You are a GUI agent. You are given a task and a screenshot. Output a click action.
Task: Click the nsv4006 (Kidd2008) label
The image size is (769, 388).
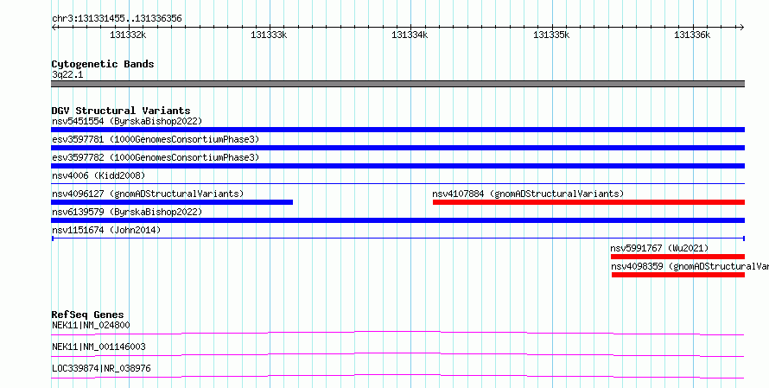[99, 175]
